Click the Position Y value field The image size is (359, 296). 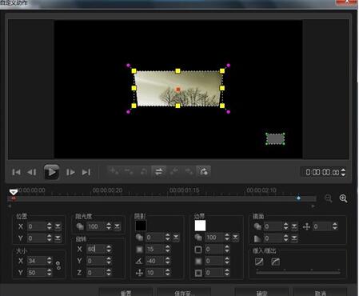(37, 238)
